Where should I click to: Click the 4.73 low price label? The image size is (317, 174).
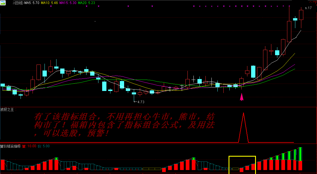[141, 102]
